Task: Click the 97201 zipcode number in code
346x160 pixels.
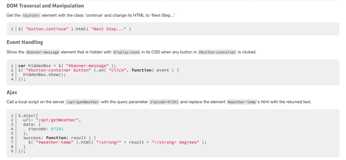Action: point(57,129)
